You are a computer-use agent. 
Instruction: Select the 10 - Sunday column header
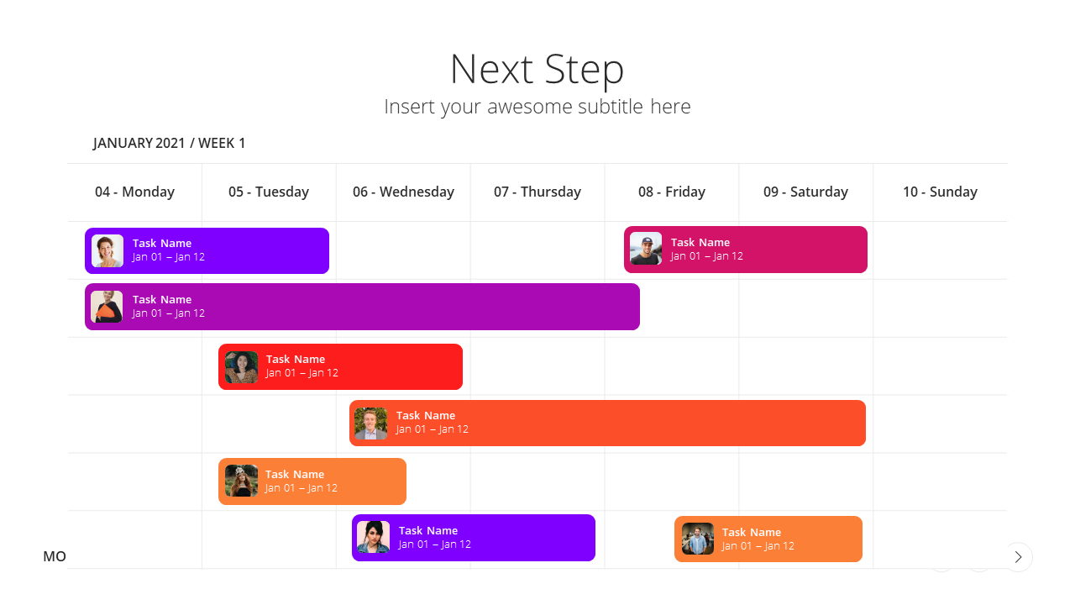pyautogui.click(x=940, y=192)
